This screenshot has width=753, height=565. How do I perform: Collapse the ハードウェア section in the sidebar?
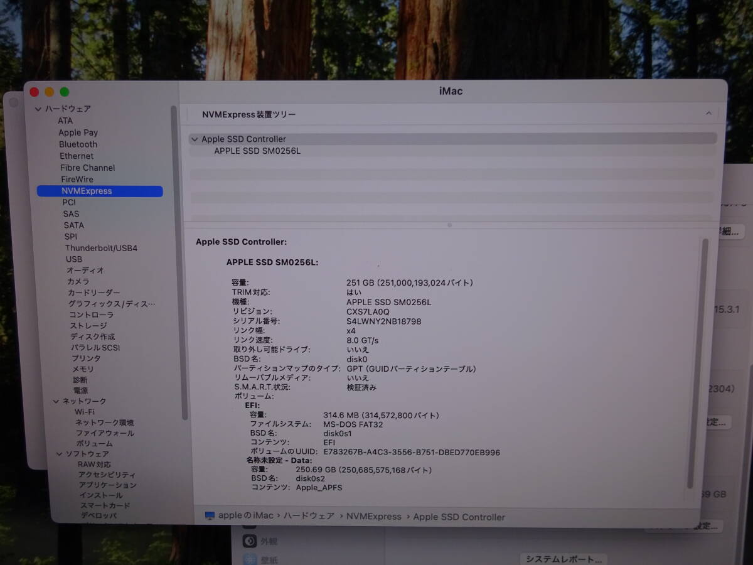click(x=38, y=109)
